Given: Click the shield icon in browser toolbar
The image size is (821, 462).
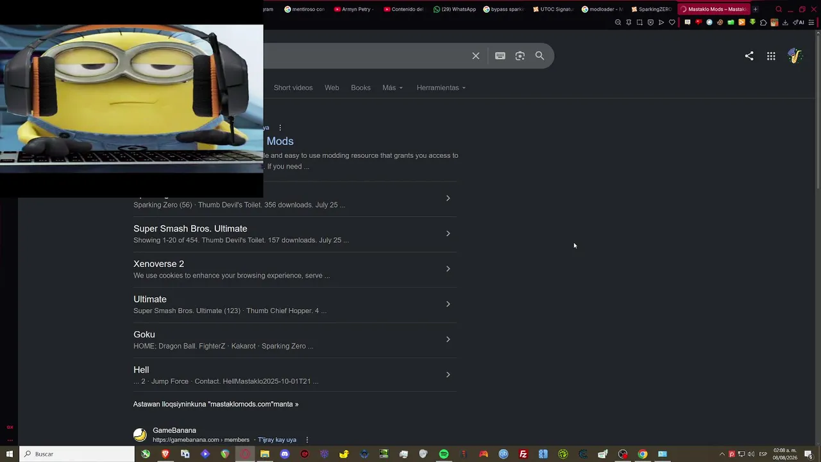Looking at the screenshot, I should pyautogui.click(x=650, y=22).
